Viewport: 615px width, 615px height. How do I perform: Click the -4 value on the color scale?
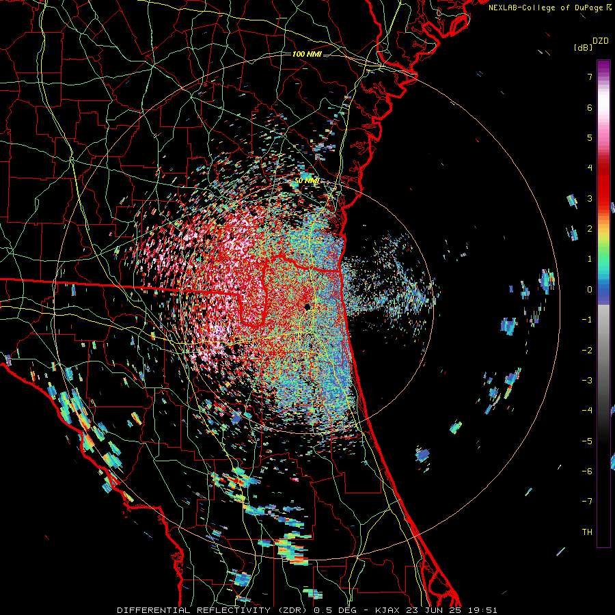tap(587, 410)
